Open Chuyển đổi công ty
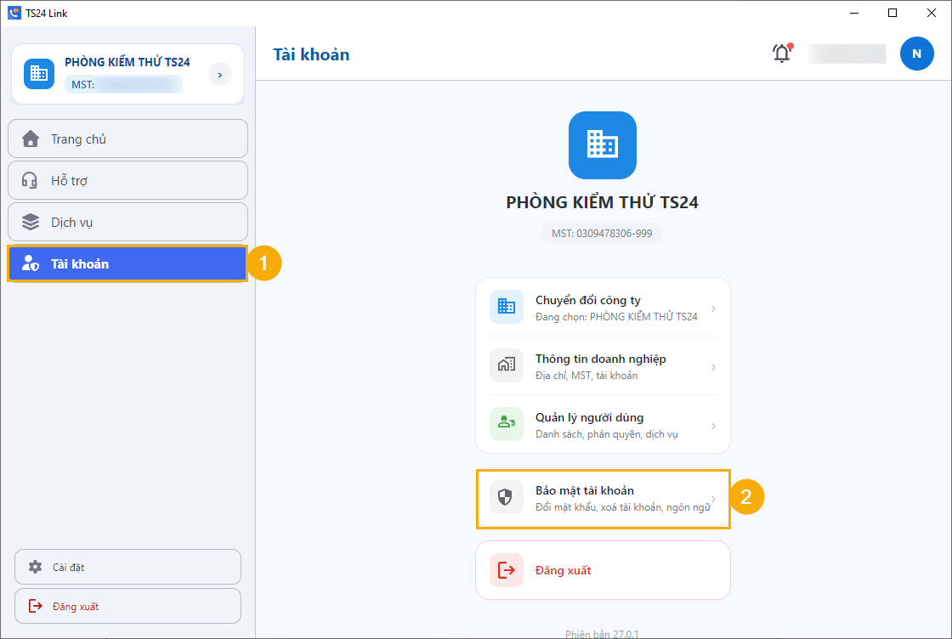This screenshot has width=952, height=639. point(603,308)
